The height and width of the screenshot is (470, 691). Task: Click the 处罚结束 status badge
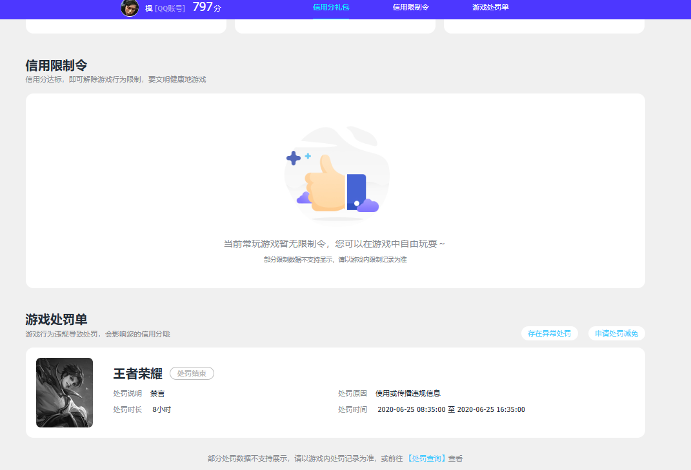(x=192, y=373)
